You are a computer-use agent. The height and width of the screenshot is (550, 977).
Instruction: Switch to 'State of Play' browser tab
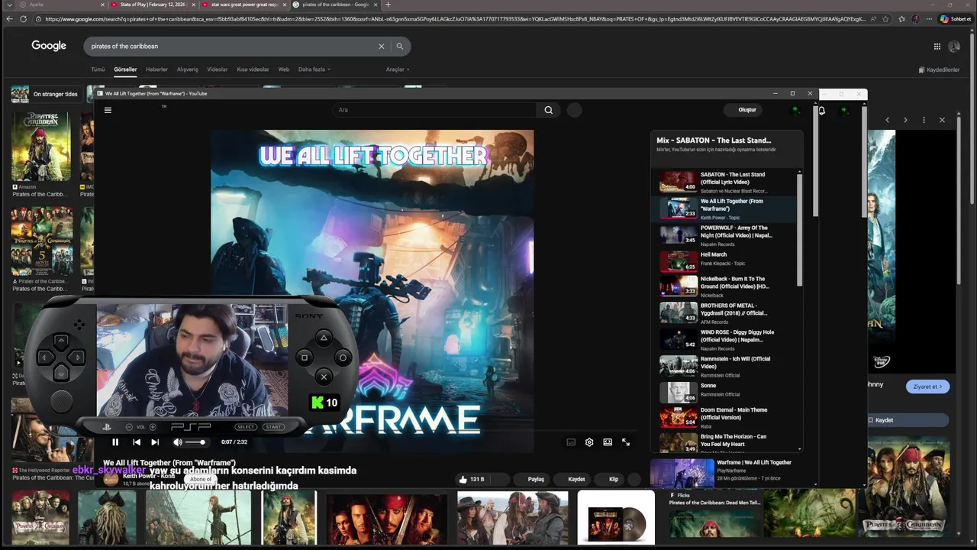point(153,5)
